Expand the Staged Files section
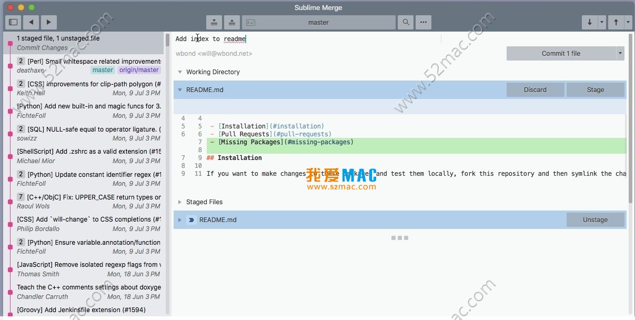635x320 pixels. (x=180, y=202)
